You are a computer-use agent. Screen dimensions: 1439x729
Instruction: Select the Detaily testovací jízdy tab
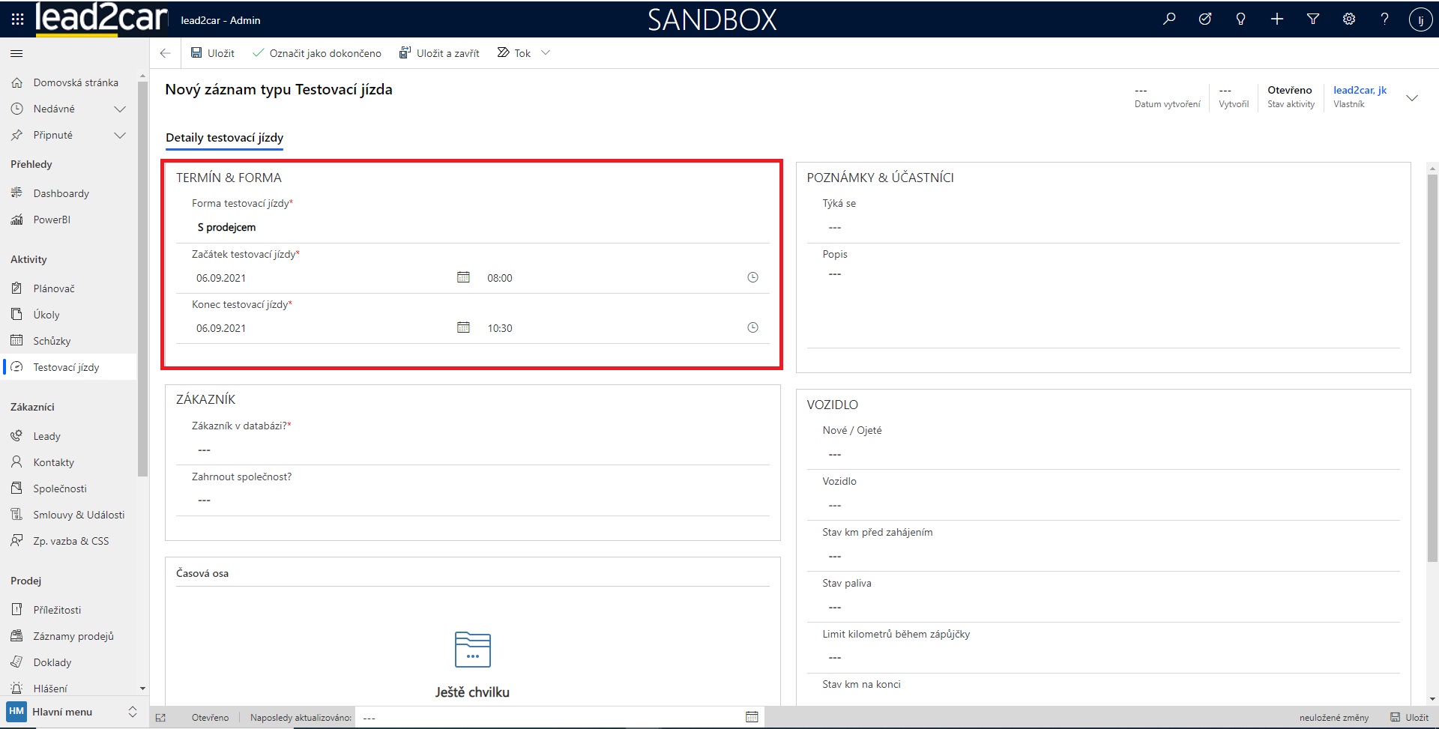(x=224, y=138)
